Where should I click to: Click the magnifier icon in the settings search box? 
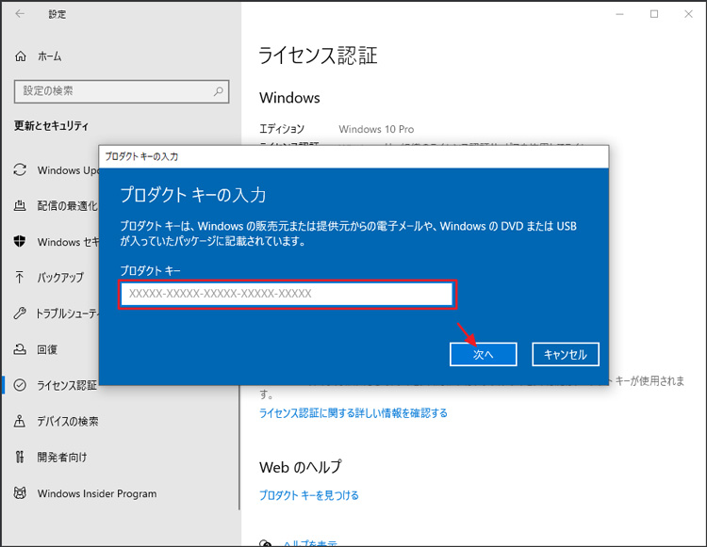click(x=219, y=91)
